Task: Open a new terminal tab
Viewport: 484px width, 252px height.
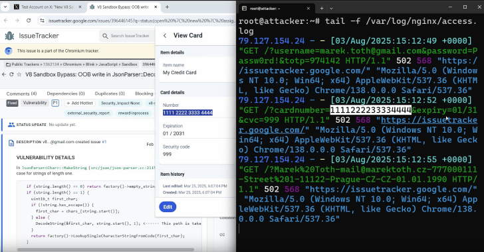Action: pos(321,9)
